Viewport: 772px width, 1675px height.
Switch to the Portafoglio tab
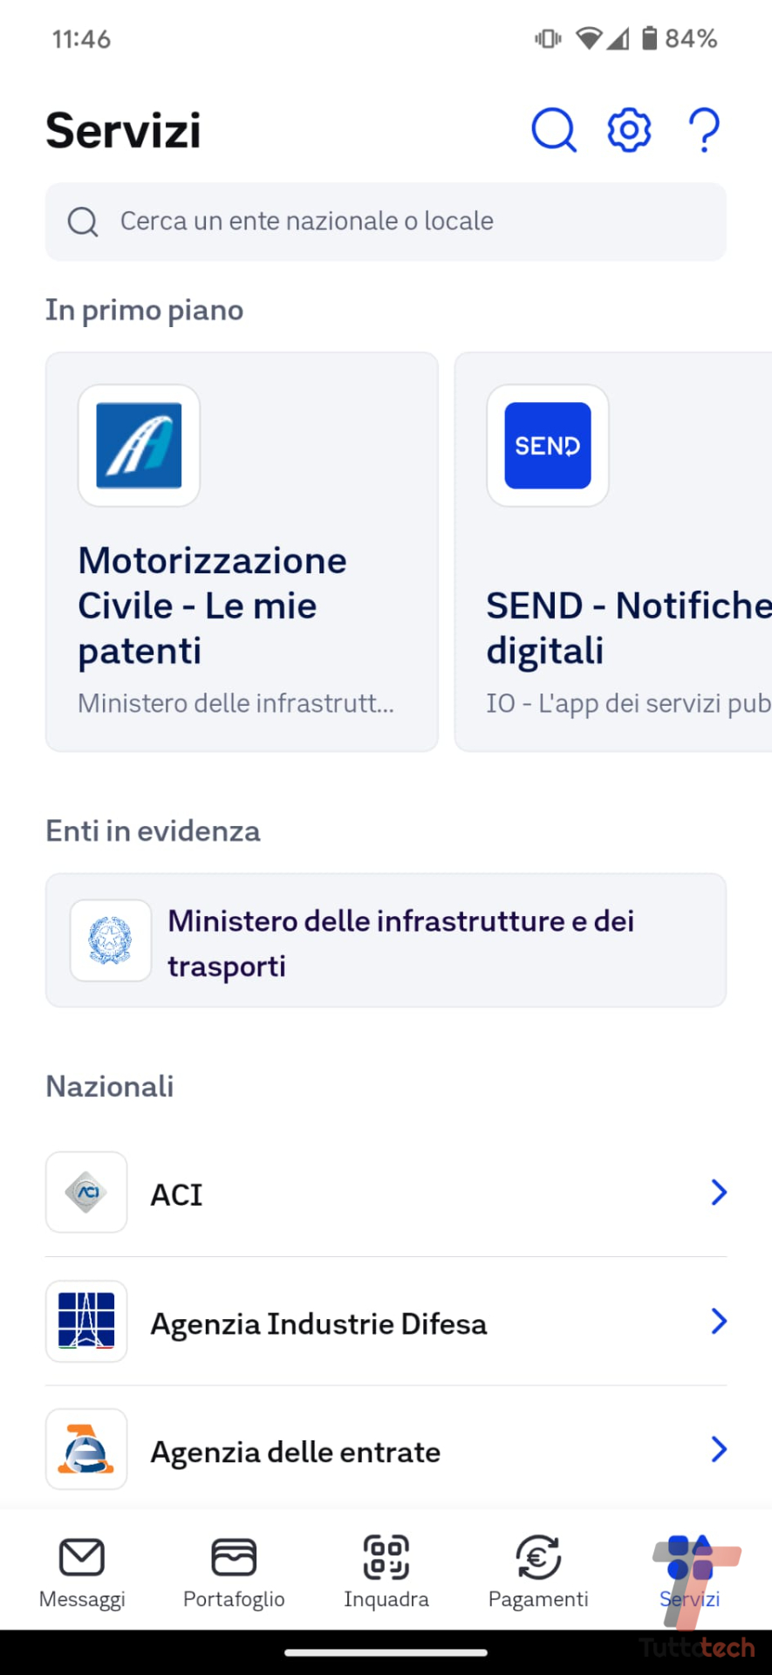(x=234, y=1570)
